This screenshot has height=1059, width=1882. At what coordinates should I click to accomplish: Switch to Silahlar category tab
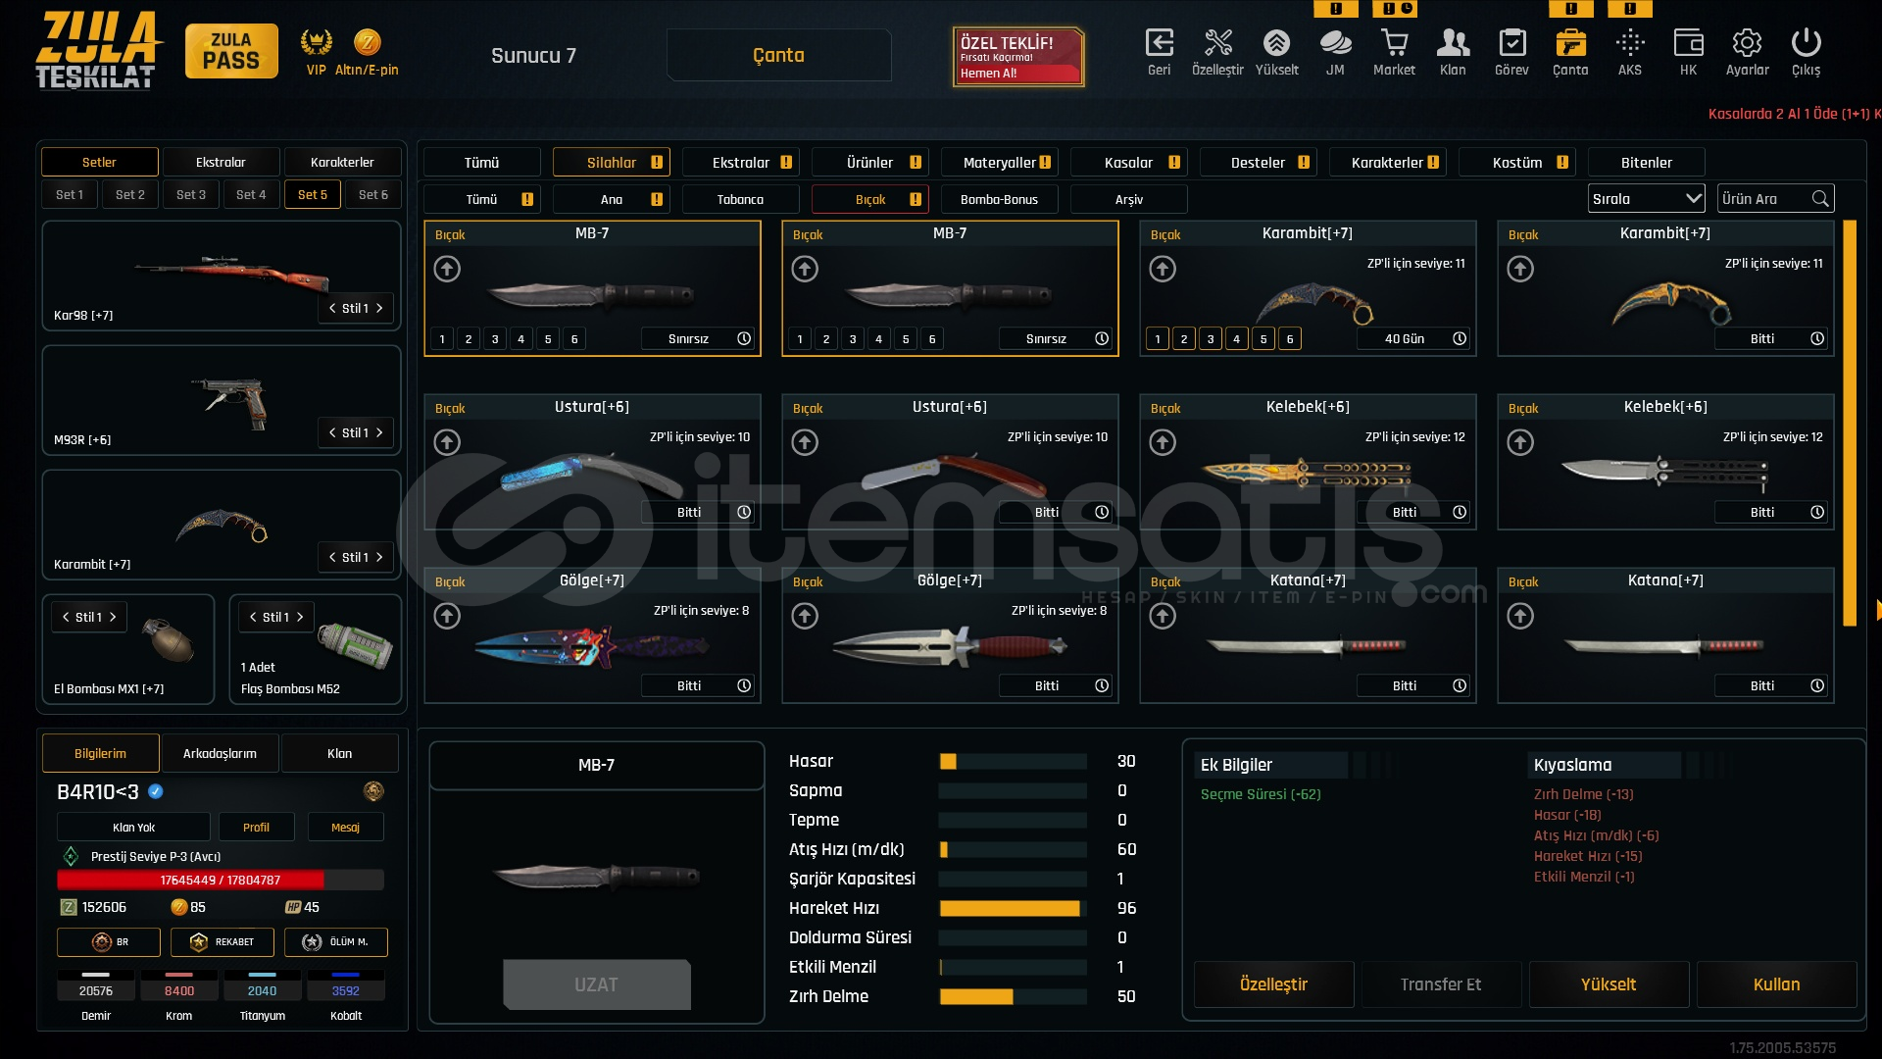[x=611, y=162]
